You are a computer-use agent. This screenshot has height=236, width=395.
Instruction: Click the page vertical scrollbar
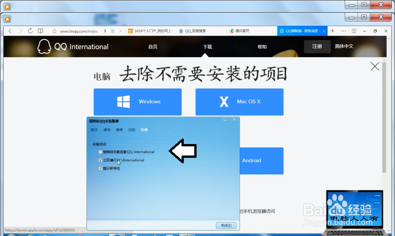(384, 117)
